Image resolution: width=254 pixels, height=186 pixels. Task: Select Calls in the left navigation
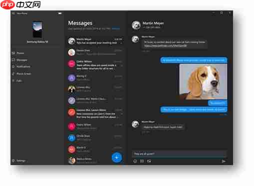(x=17, y=81)
